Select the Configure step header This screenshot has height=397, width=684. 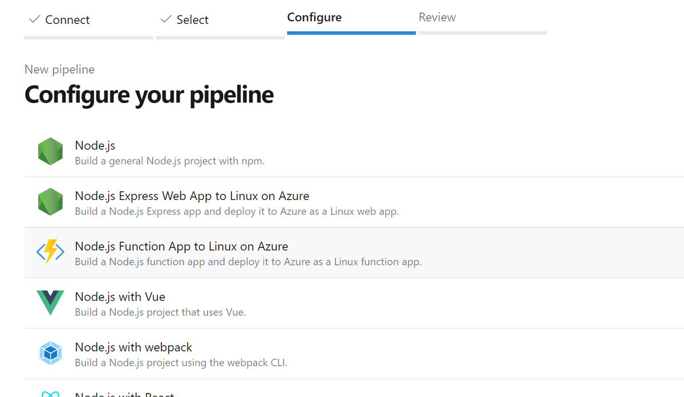[x=314, y=17]
